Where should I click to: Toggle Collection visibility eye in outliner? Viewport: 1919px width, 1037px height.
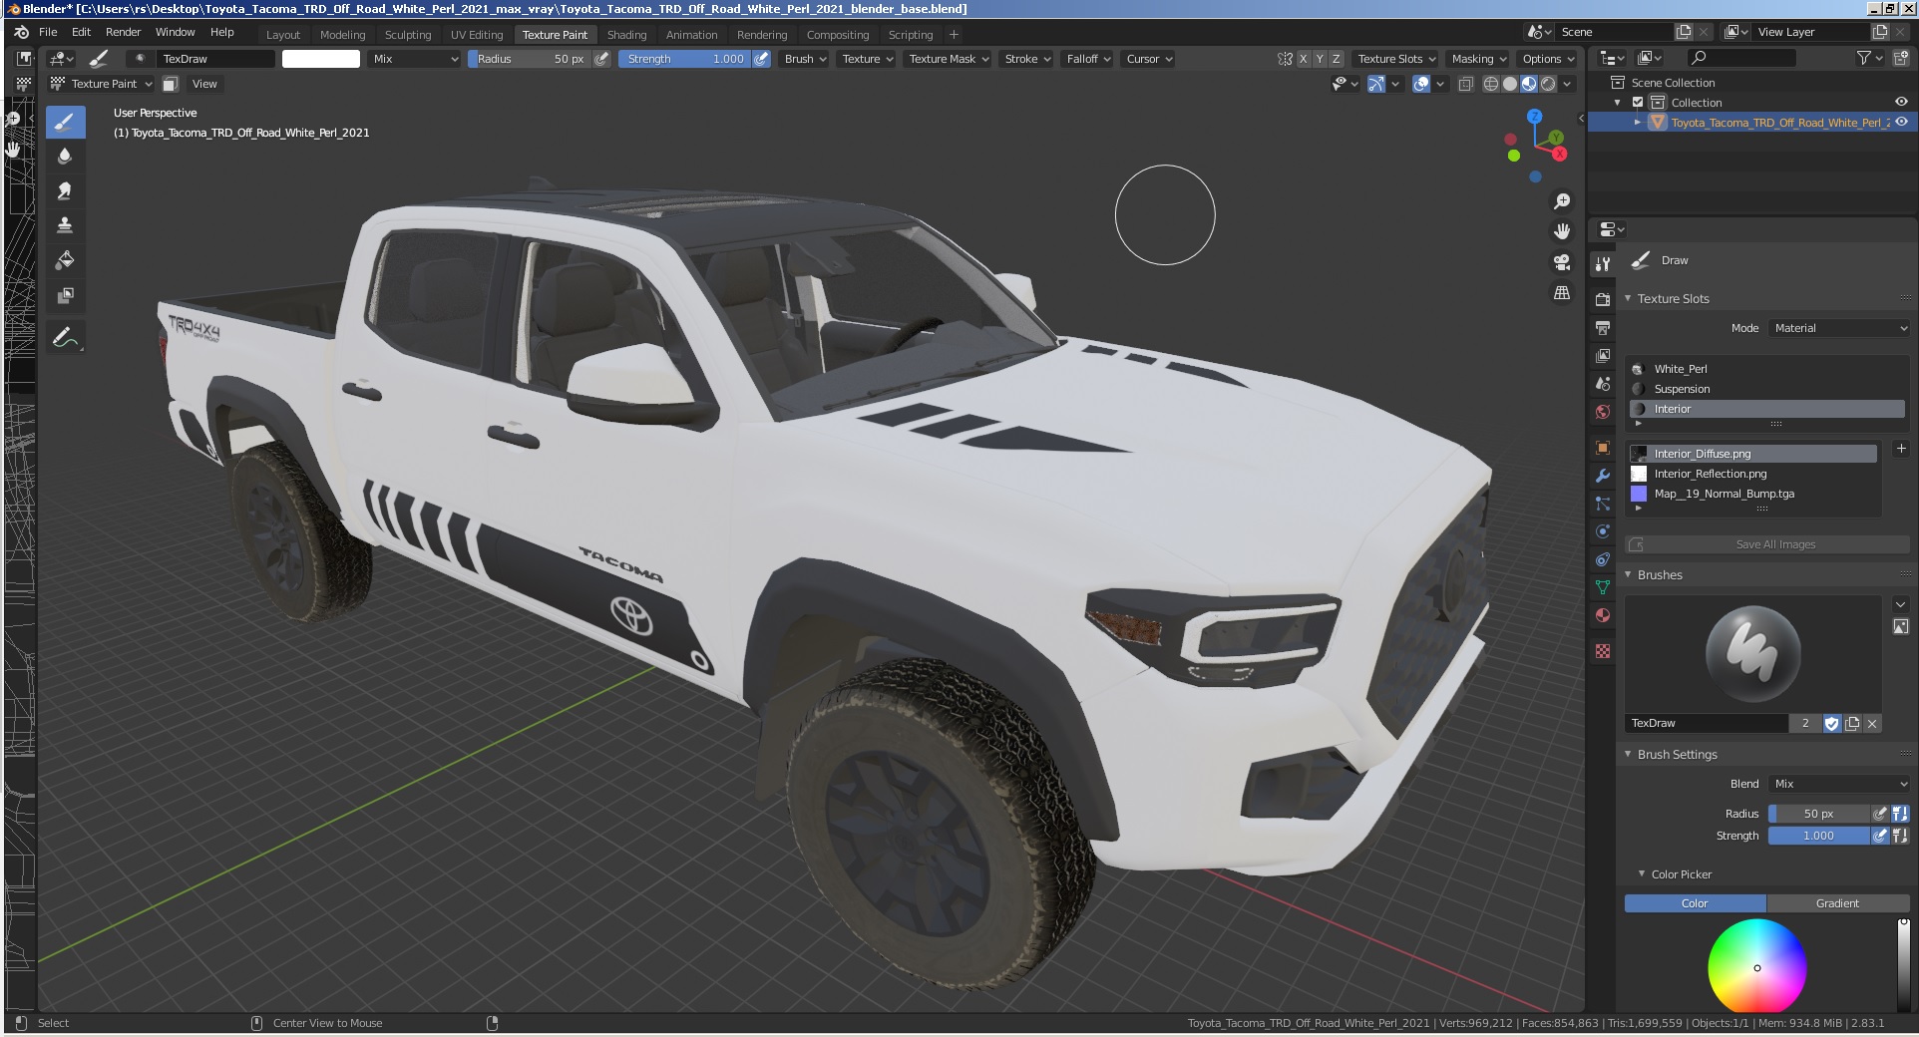(1901, 102)
